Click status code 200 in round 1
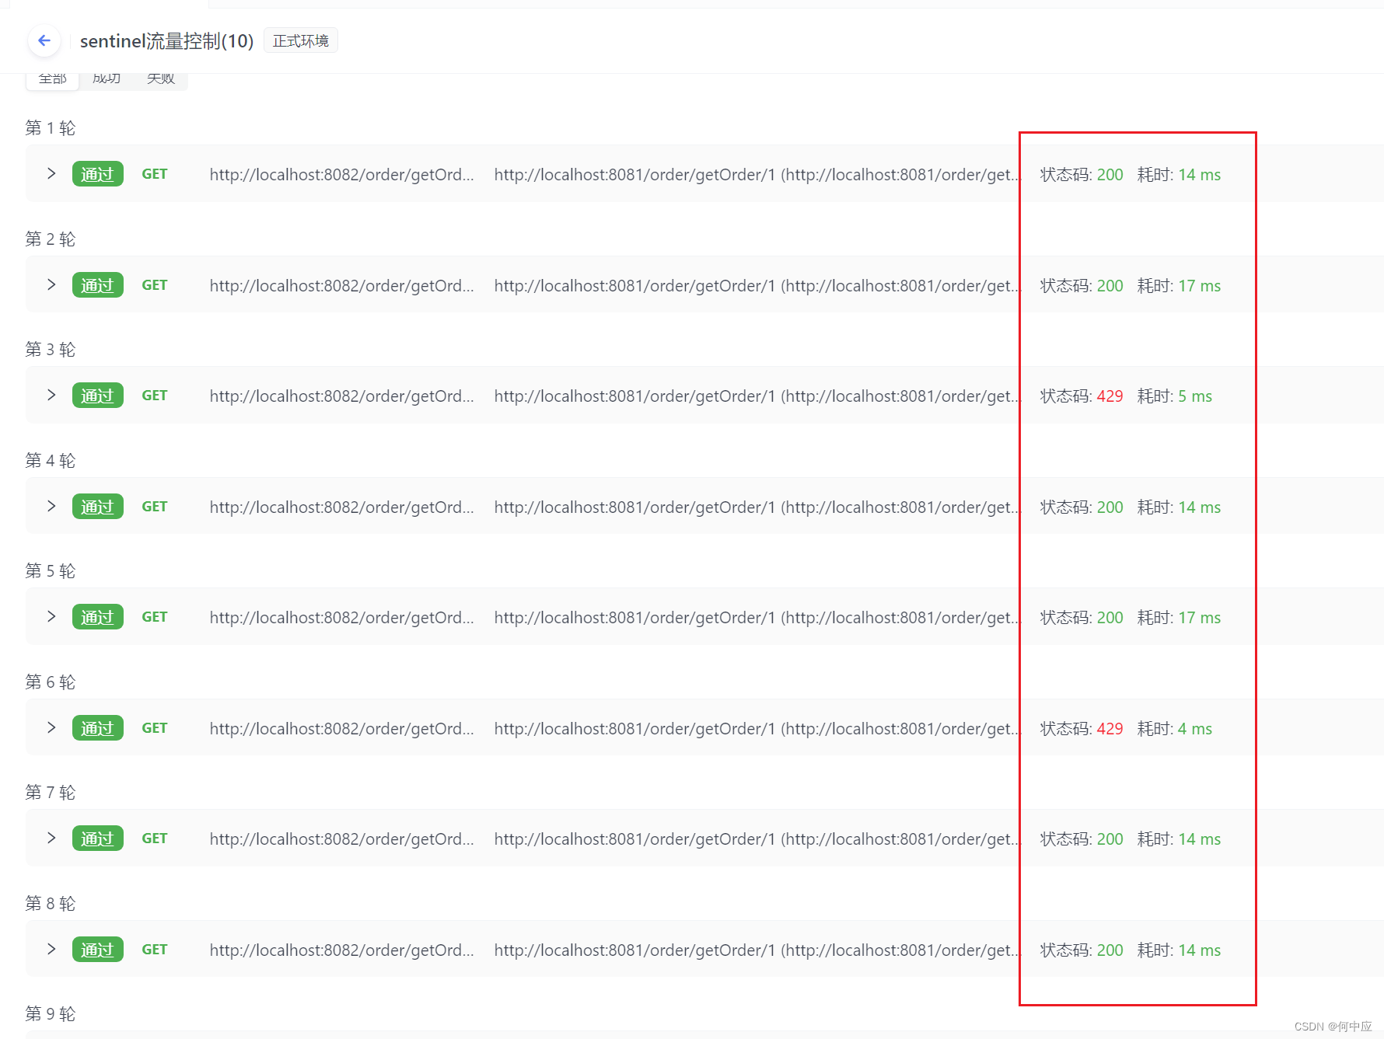Screen dimensions: 1384x1039 (1110, 175)
